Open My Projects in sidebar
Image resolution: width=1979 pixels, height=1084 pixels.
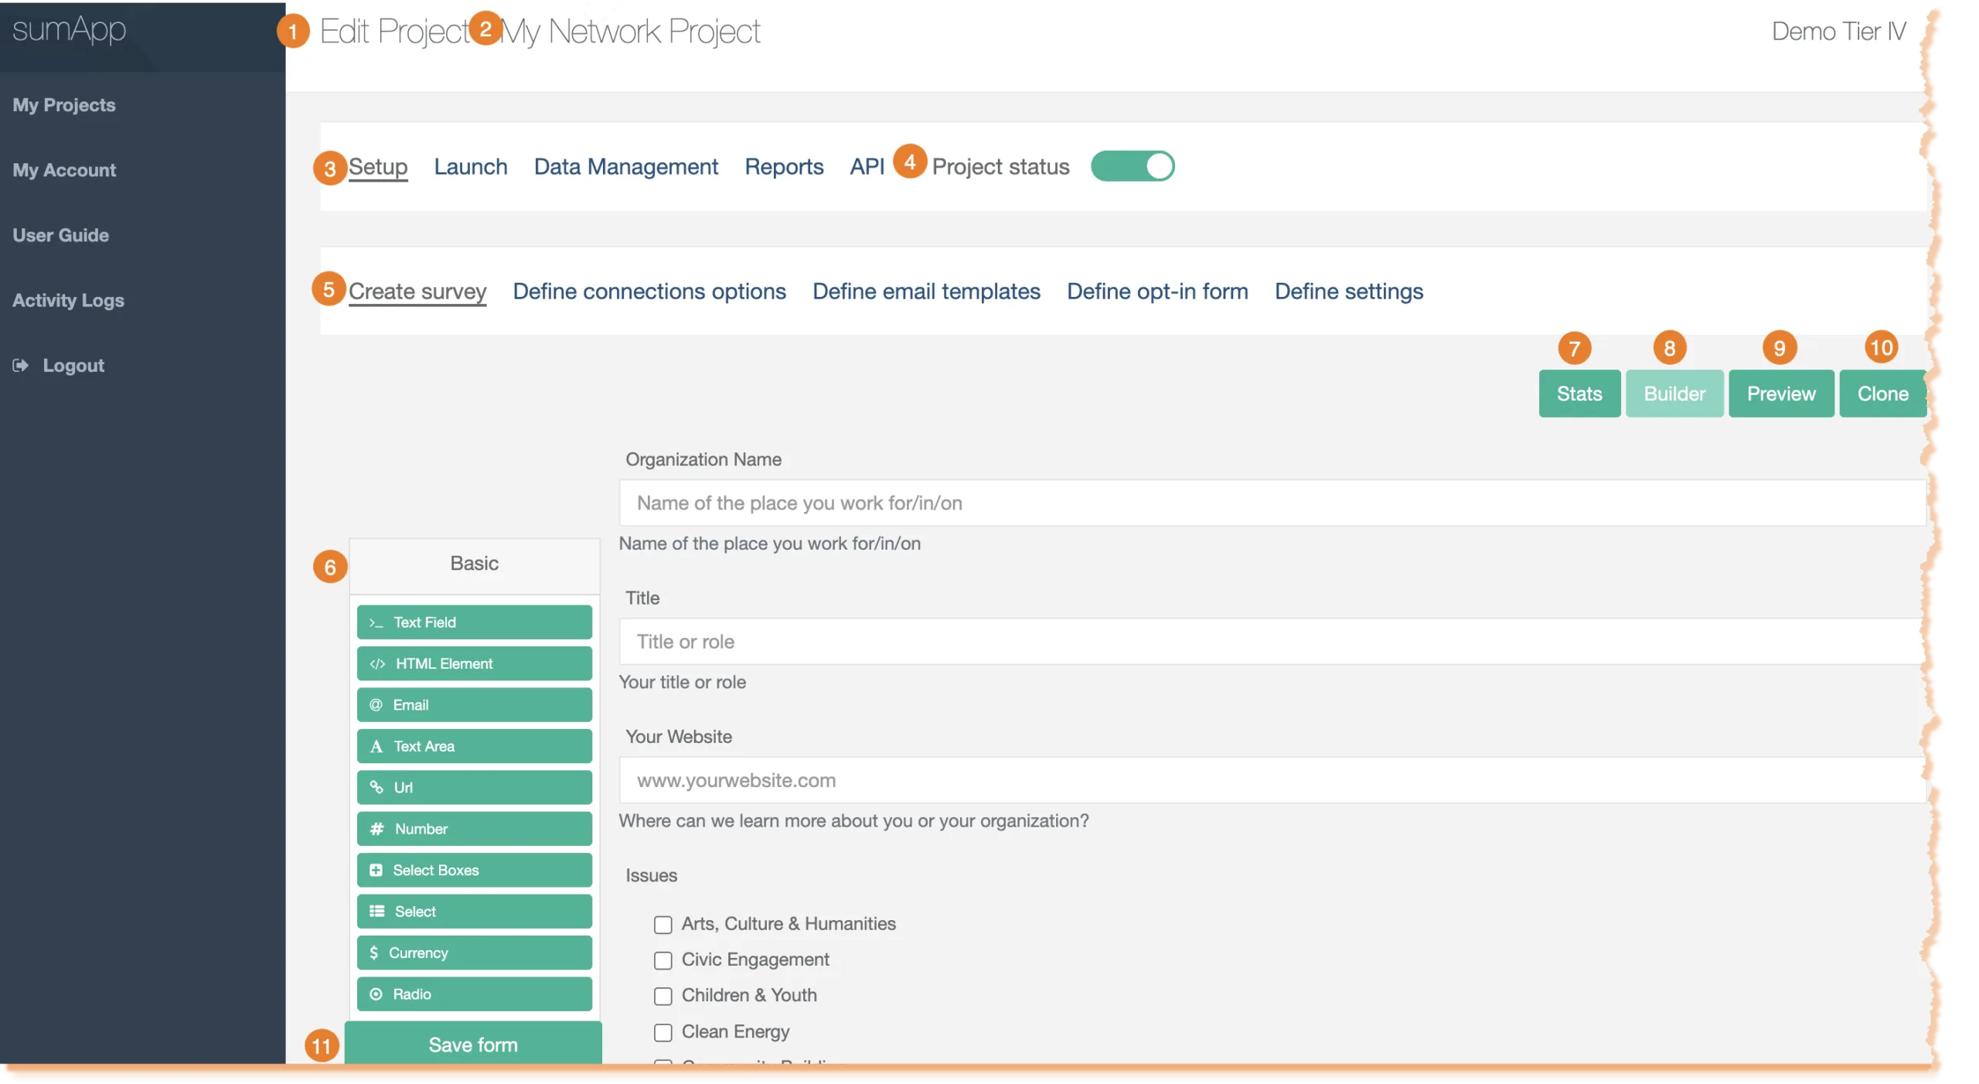click(64, 105)
